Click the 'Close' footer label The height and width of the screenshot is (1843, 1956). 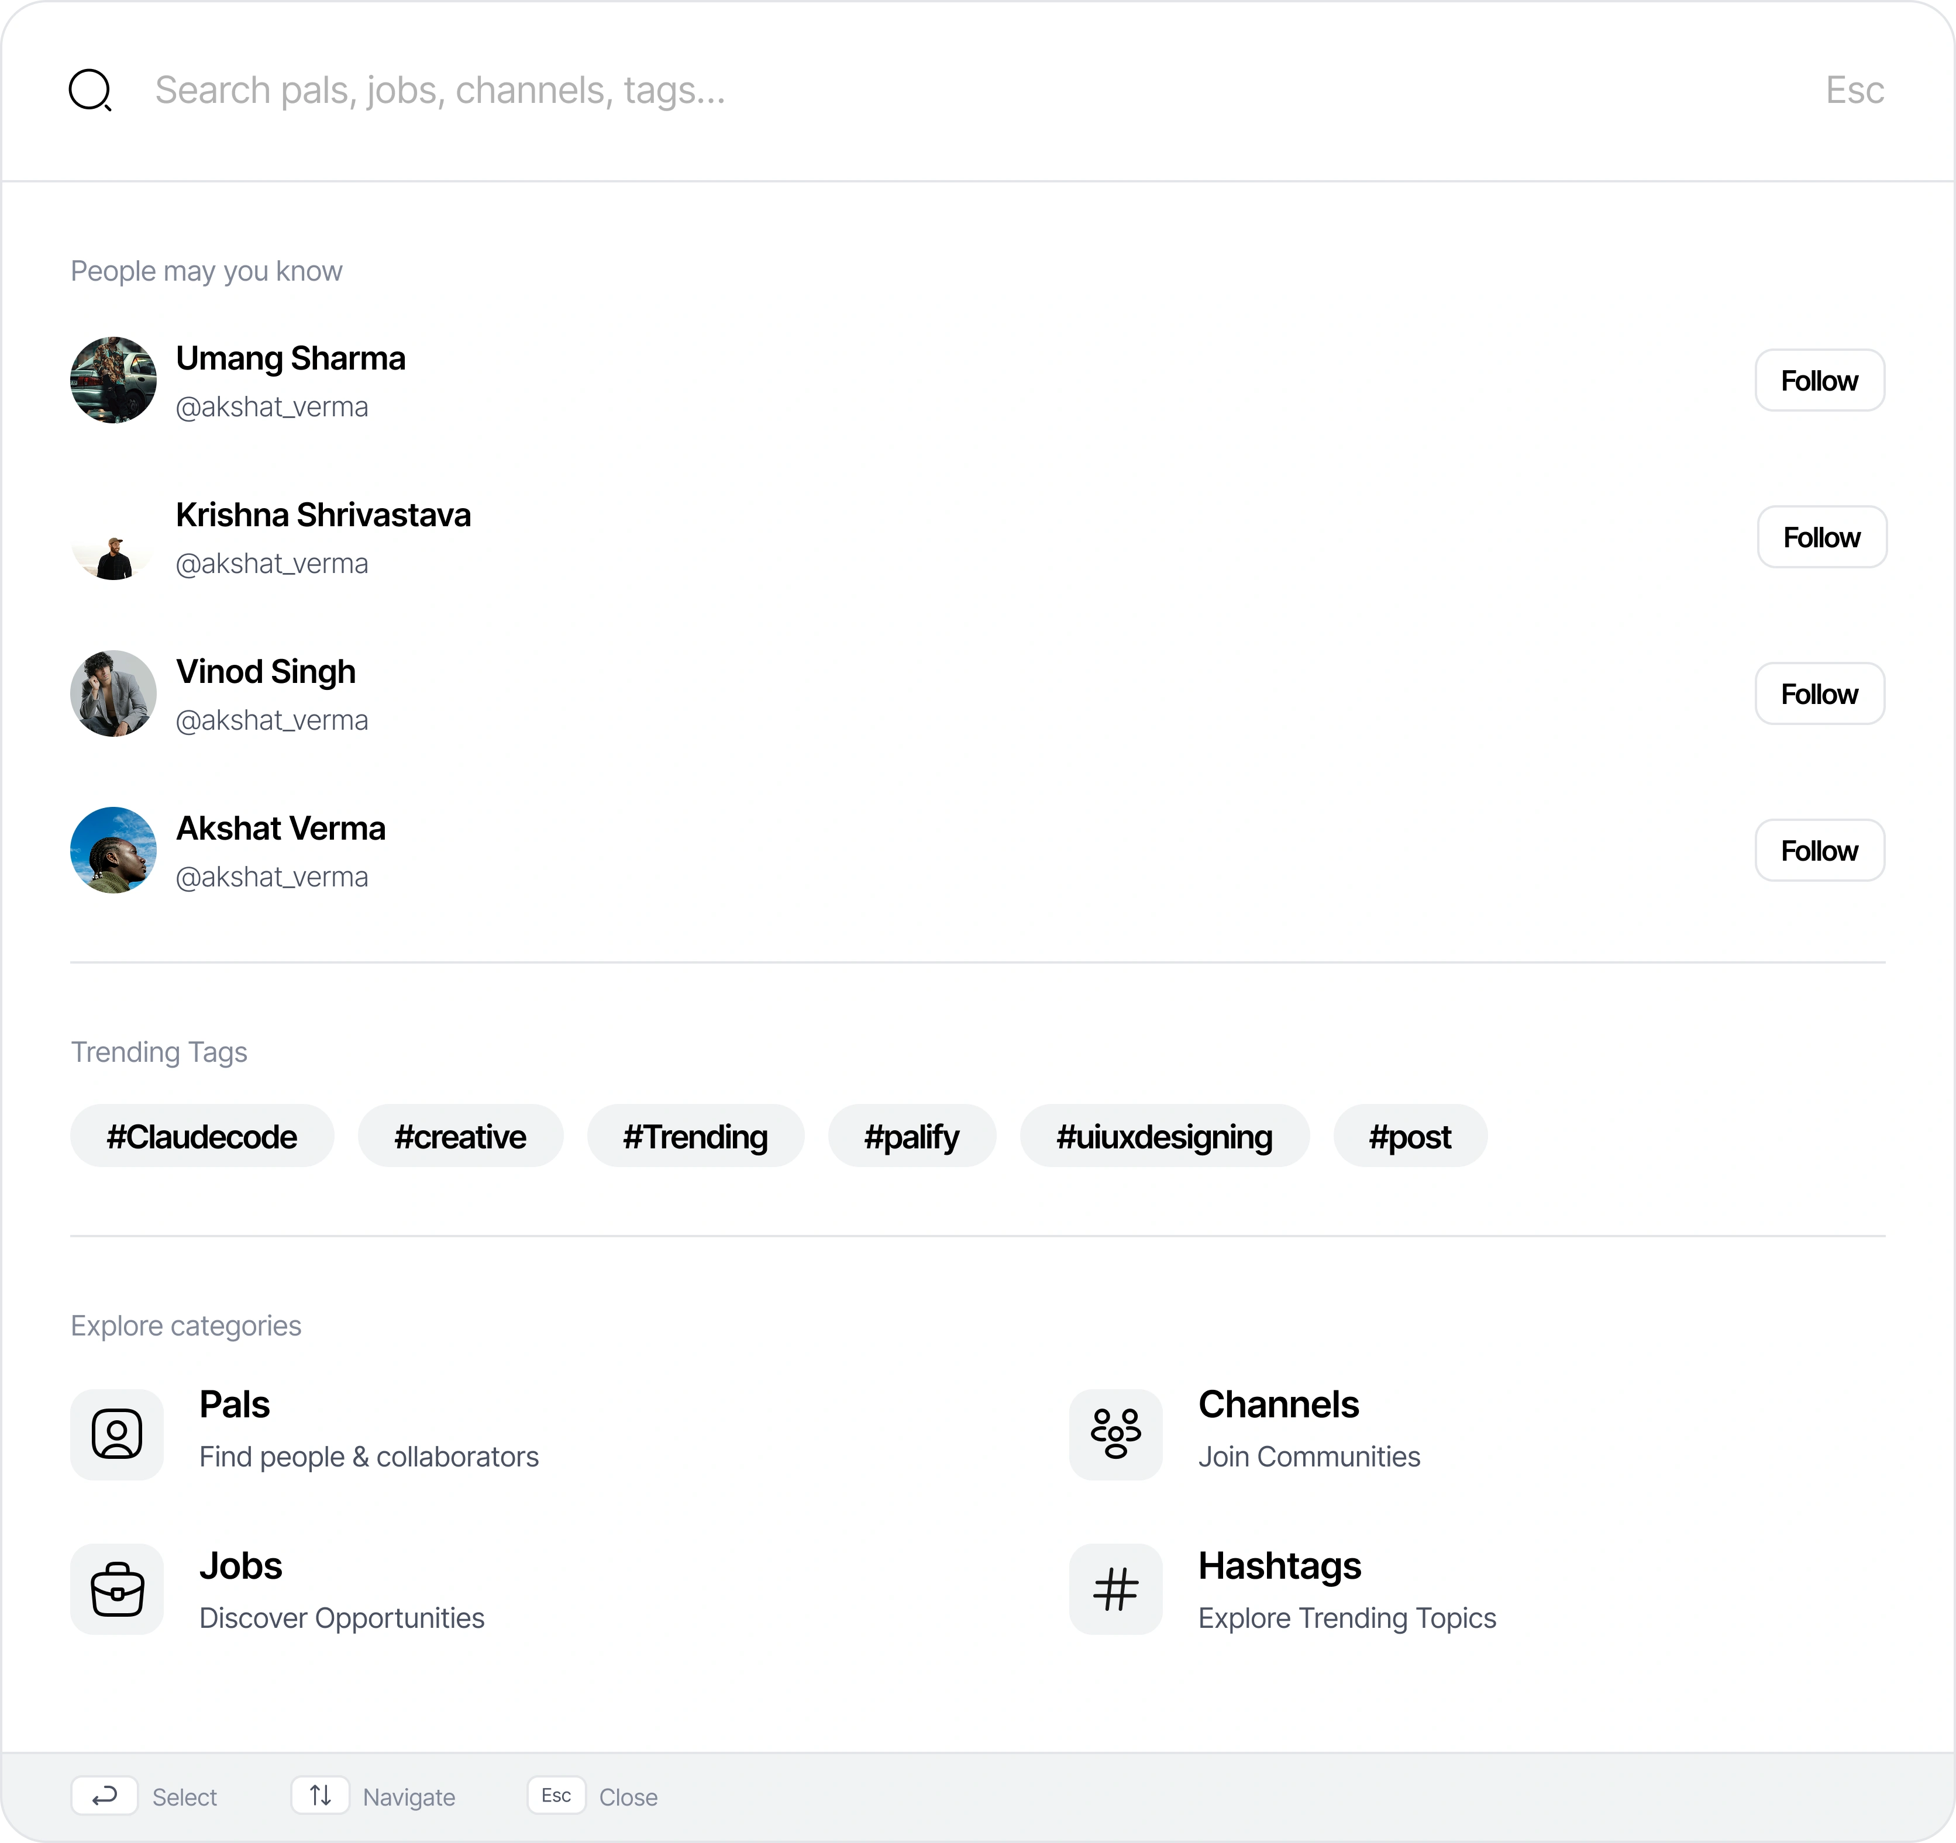[x=628, y=1797]
